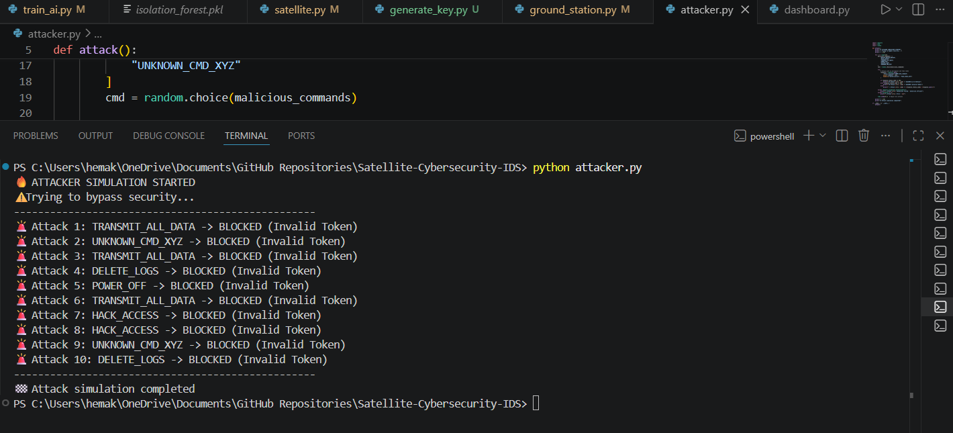Close the terminal panel
This screenshot has width=953, height=433.
940,136
